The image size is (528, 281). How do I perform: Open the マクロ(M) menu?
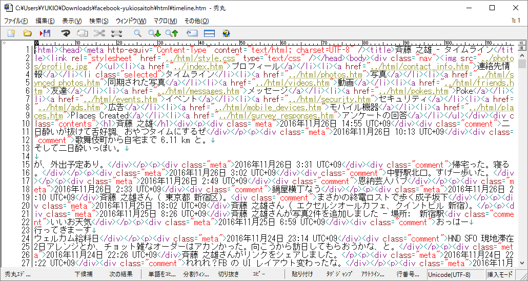click(165, 21)
